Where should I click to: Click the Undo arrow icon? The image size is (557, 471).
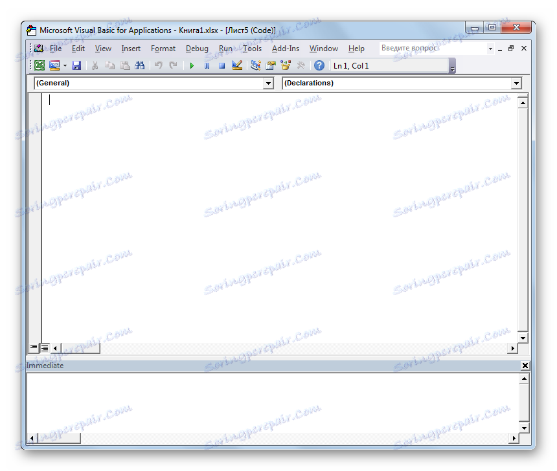click(x=159, y=65)
